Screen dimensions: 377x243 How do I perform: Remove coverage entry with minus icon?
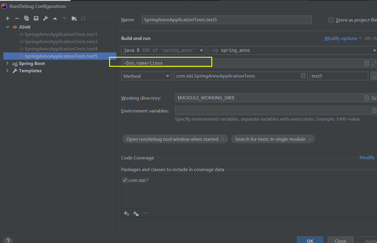[x=145, y=213]
